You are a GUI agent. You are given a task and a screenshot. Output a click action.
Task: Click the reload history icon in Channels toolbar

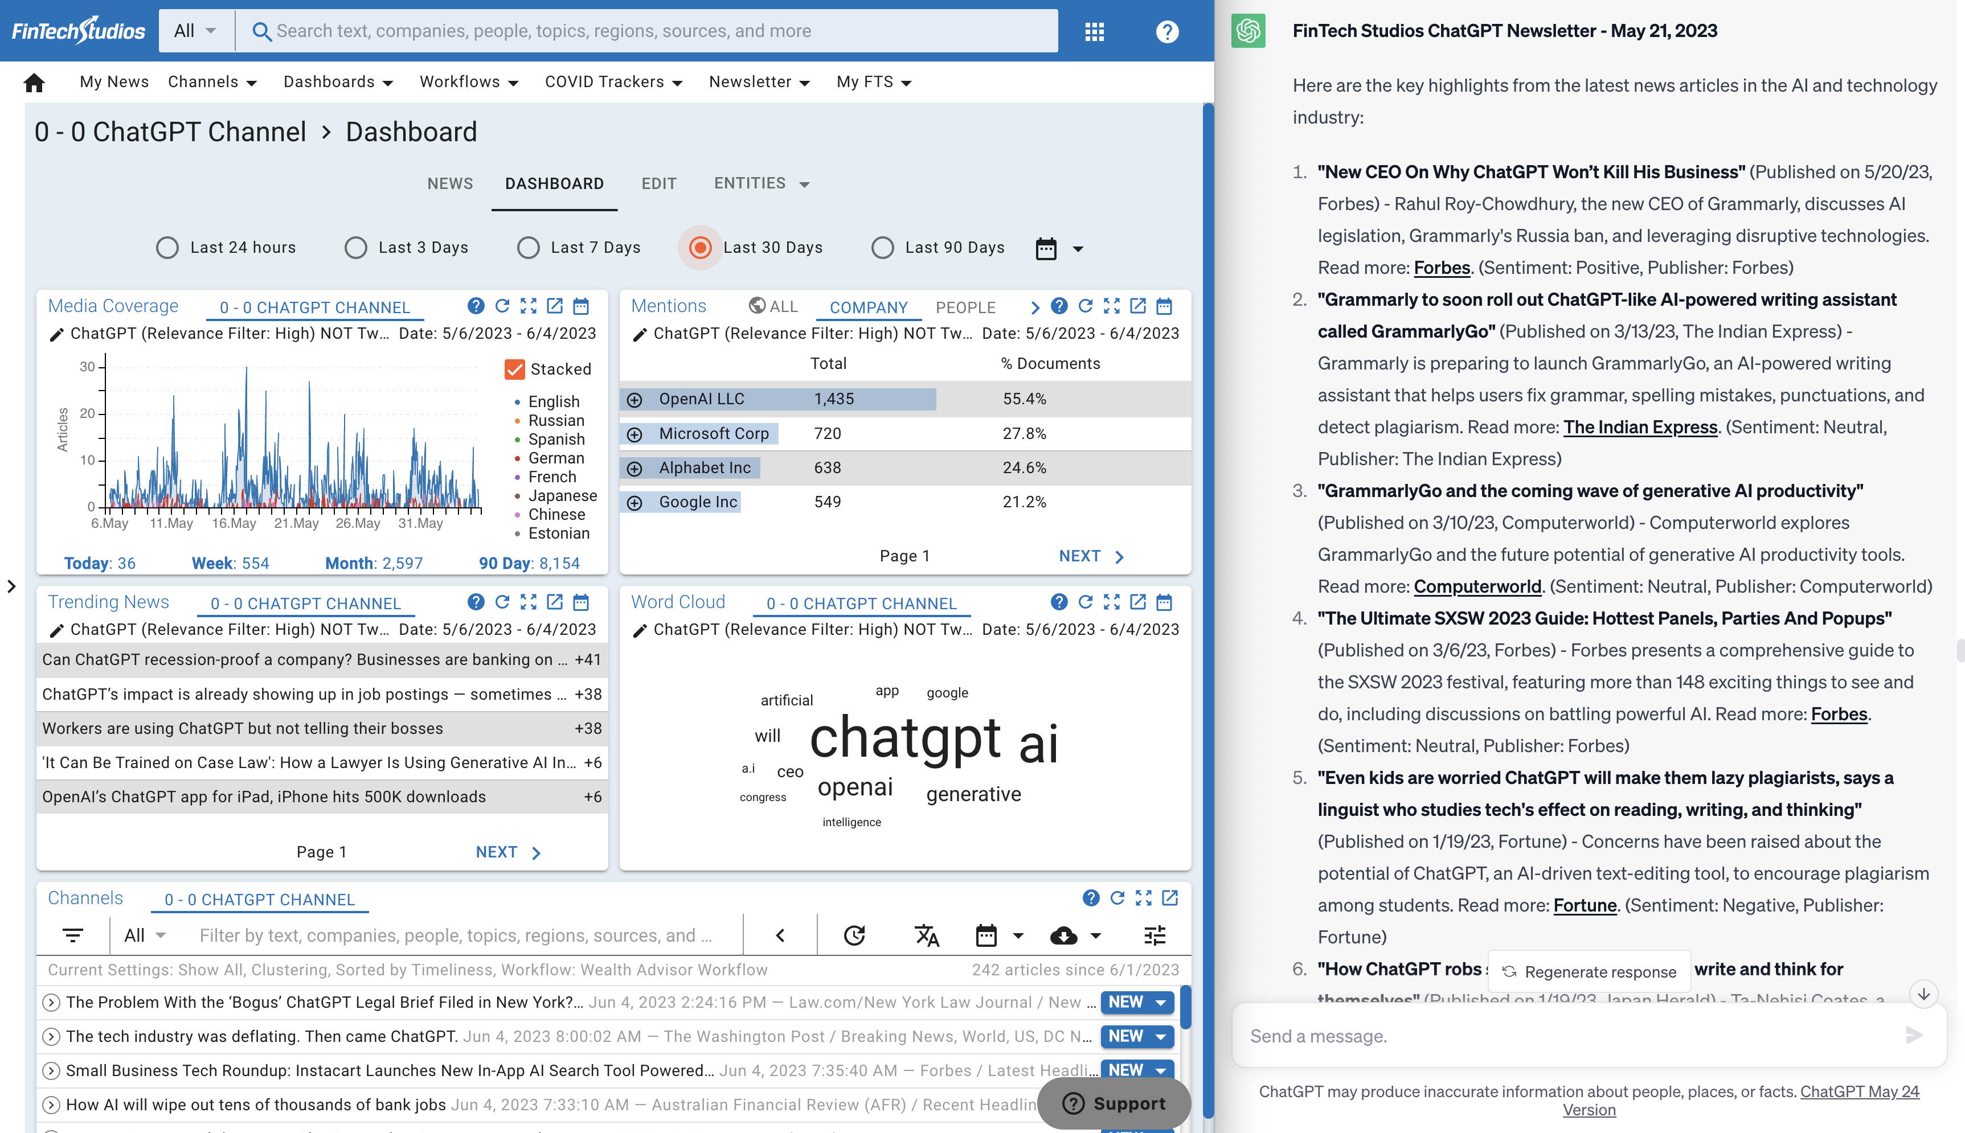854,934
